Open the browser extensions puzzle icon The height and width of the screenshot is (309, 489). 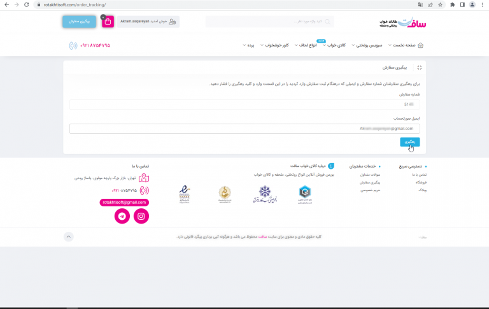click(x=453, y=4)
